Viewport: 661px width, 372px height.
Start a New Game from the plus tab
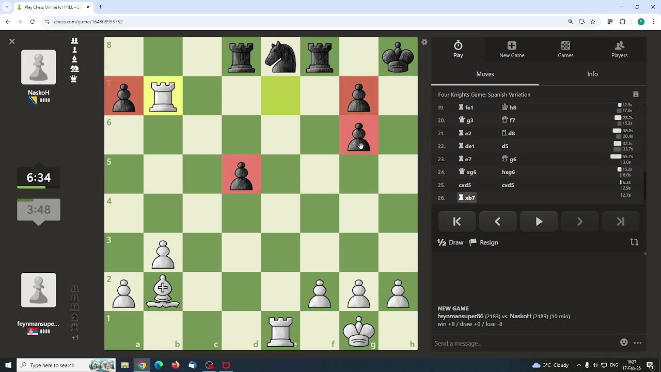point(512,50)
